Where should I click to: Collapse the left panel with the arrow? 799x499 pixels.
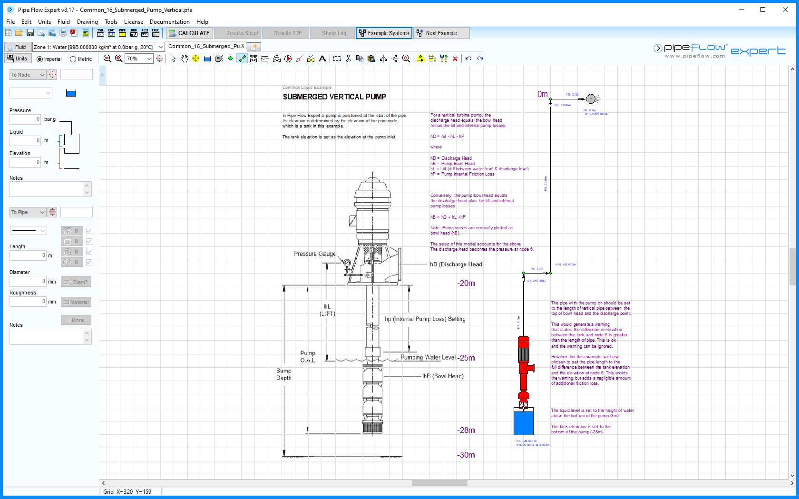[102, 75]
